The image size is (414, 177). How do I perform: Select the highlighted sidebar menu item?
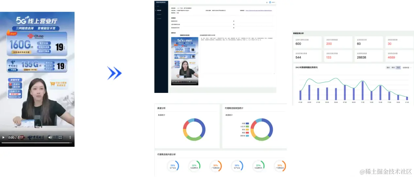(x=161, y=10)
